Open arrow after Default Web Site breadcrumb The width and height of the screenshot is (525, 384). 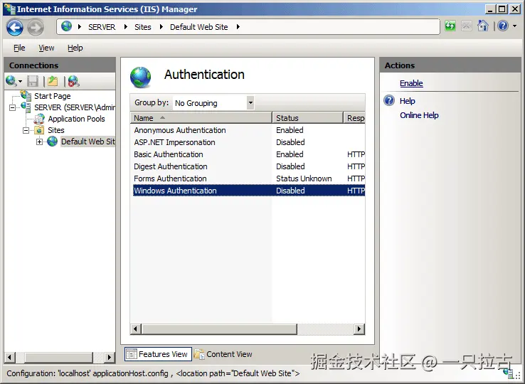tap(238, 27)
